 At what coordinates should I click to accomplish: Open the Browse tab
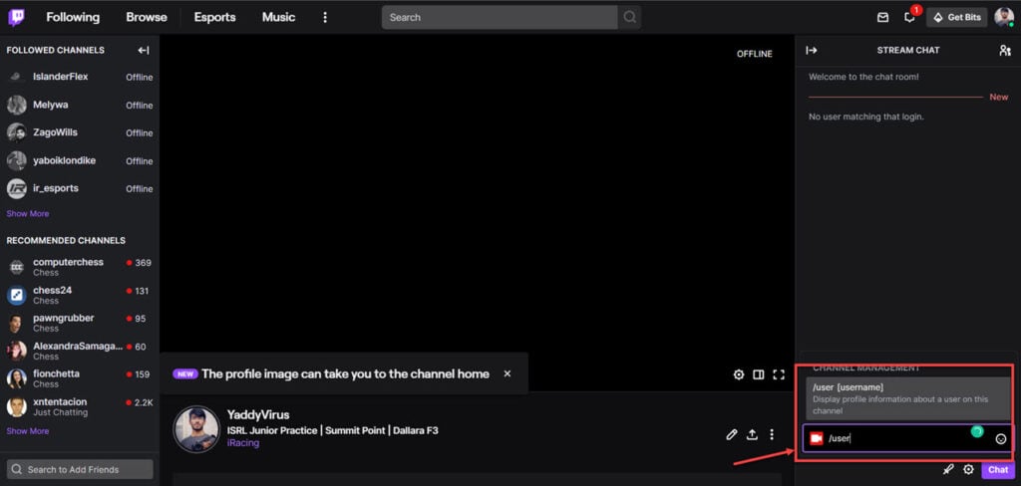click(147, 18)
